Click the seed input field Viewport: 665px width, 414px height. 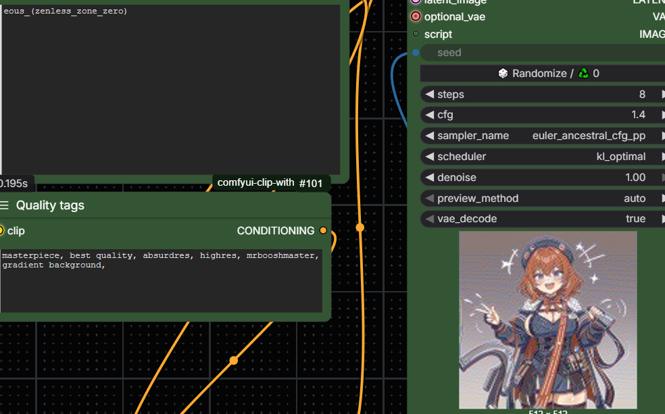click(x=543, y=53)
